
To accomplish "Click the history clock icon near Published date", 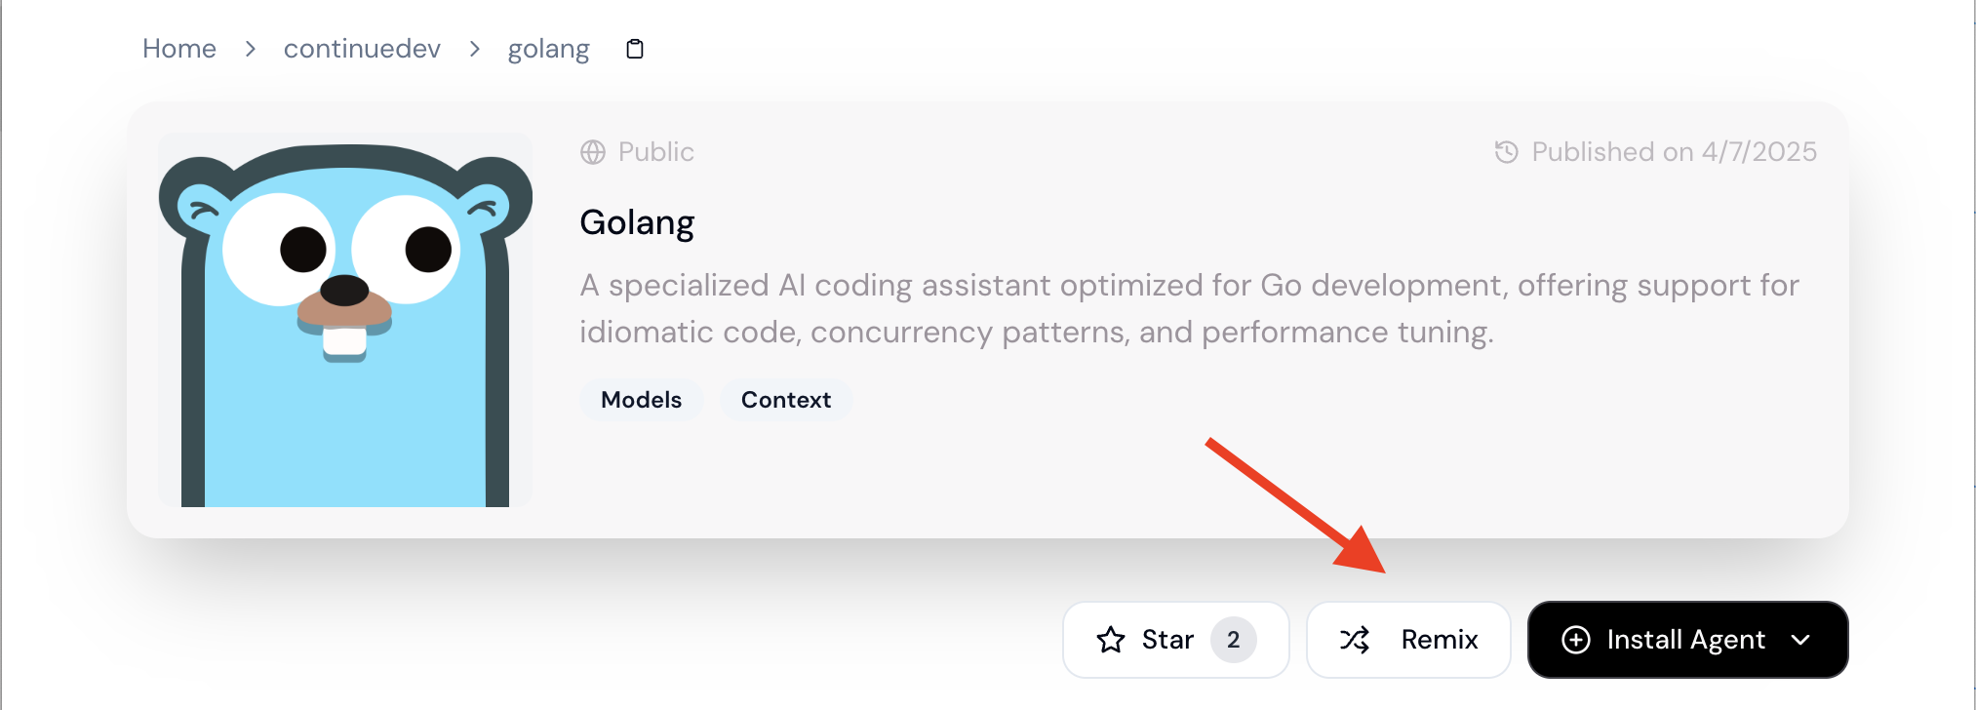I will pyautogui.click(x=1507, y=152).
